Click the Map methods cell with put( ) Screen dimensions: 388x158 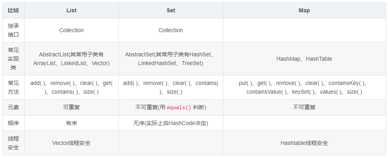coord(304,87)
